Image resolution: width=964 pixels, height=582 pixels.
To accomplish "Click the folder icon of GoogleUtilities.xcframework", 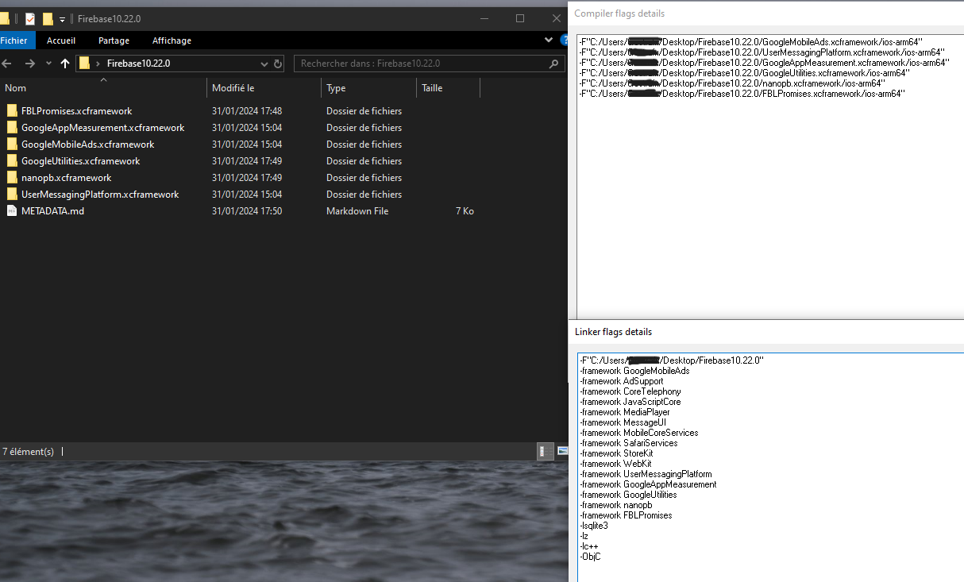I will 11,161.
